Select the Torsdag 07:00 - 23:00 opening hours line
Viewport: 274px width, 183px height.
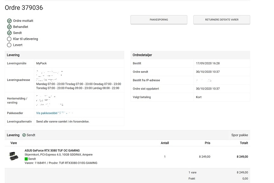[x=78, y=88]
